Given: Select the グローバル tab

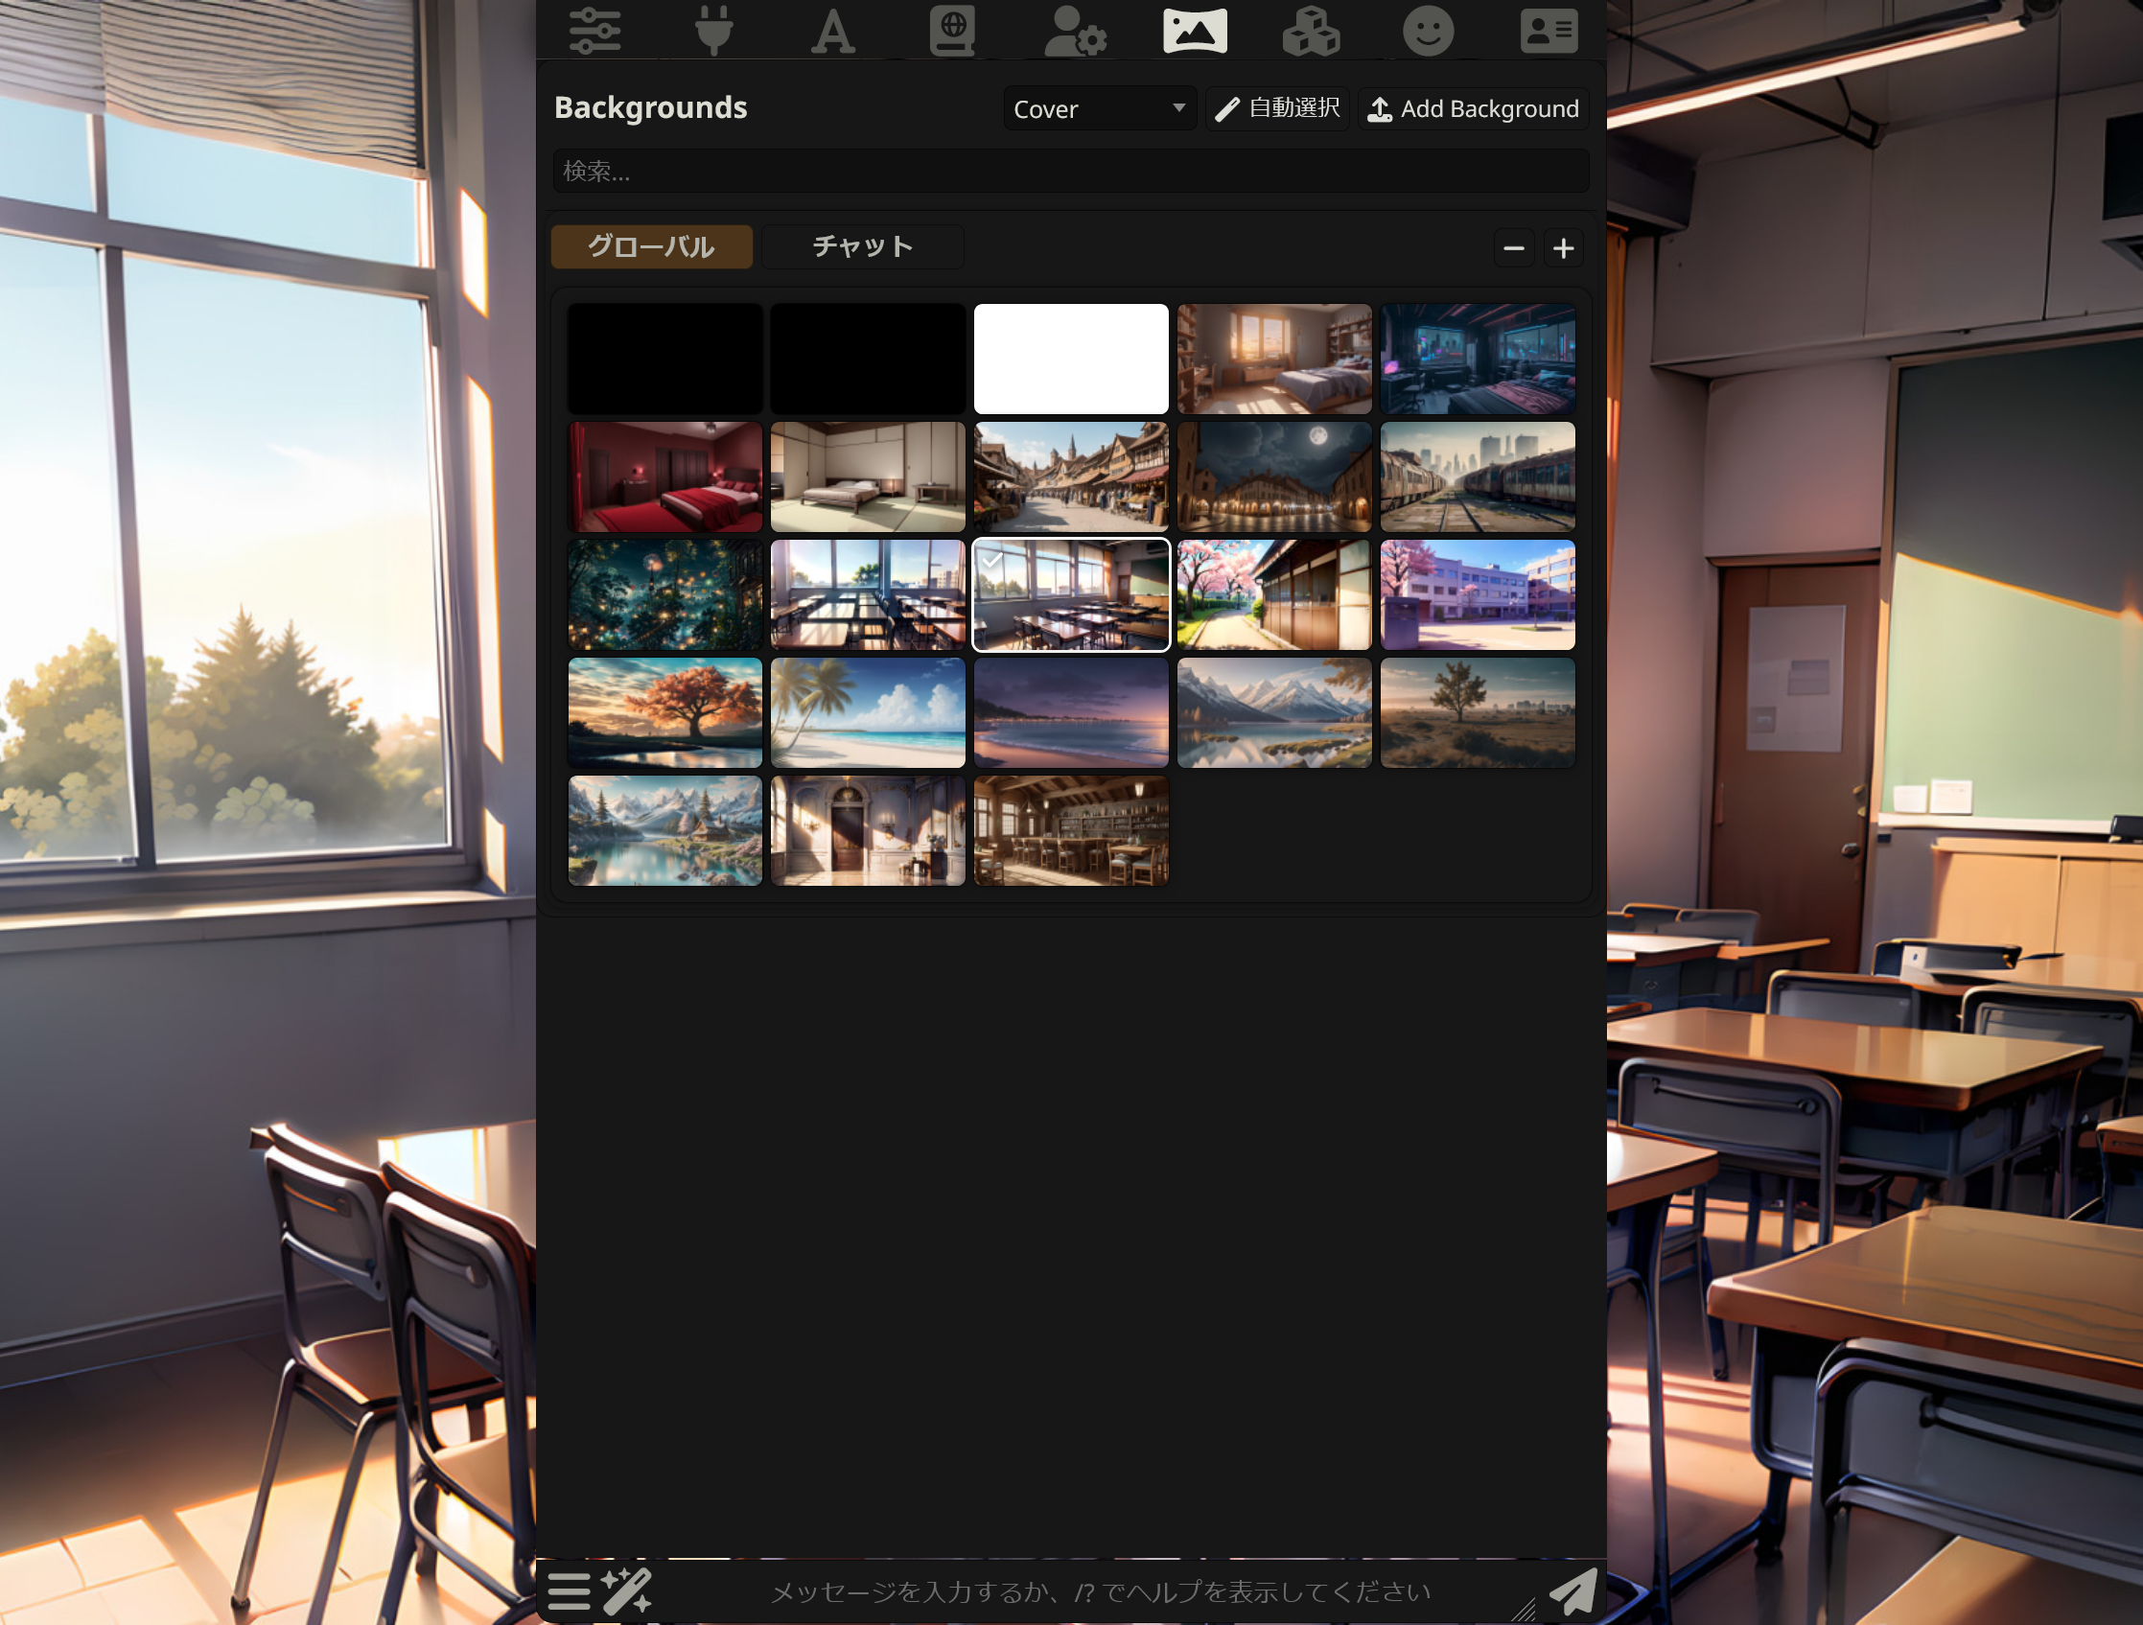Looking at the screenshot, I should [x=651, y=247].
